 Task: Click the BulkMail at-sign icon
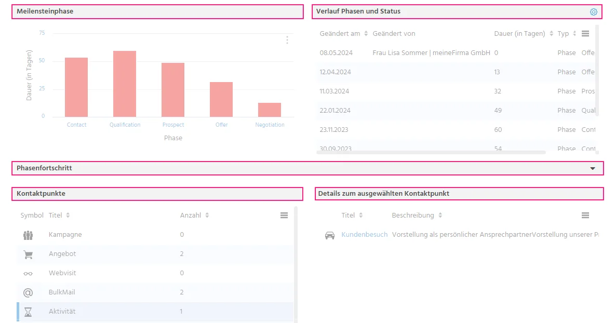click(x=28, y=293)
